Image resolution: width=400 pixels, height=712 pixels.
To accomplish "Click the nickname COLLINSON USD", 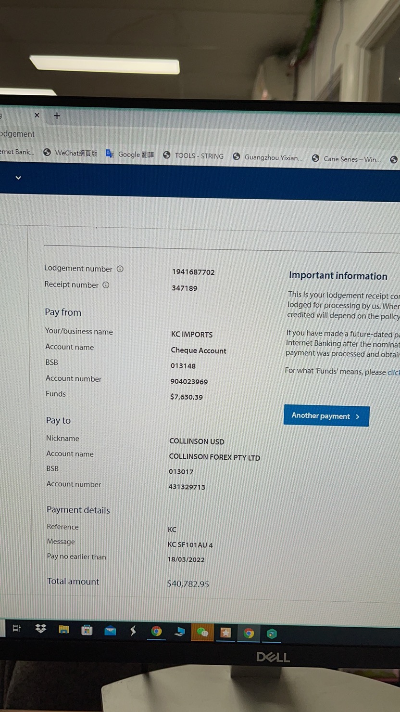I will pos(197,441).
